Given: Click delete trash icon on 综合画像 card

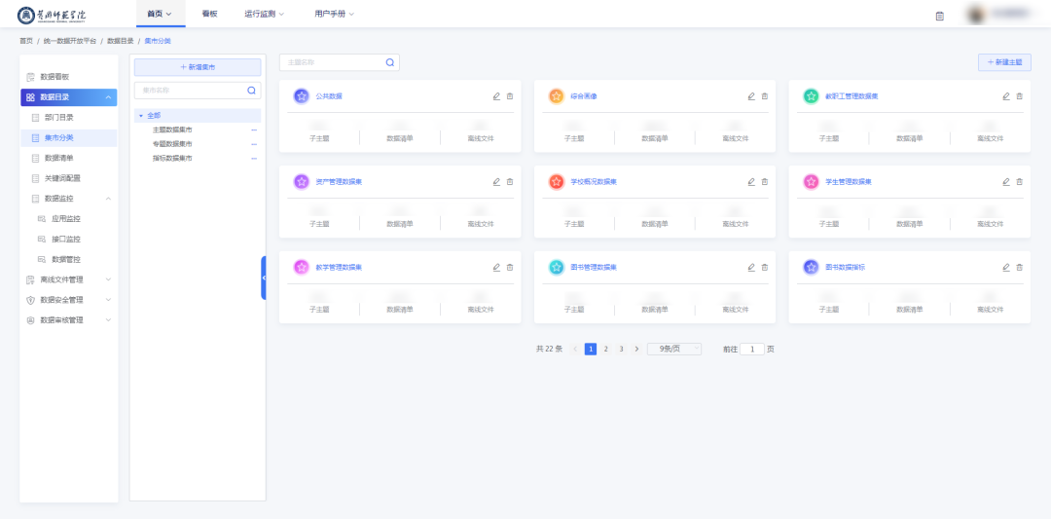Looking at the screenshot, I should (x=765, y=96).
